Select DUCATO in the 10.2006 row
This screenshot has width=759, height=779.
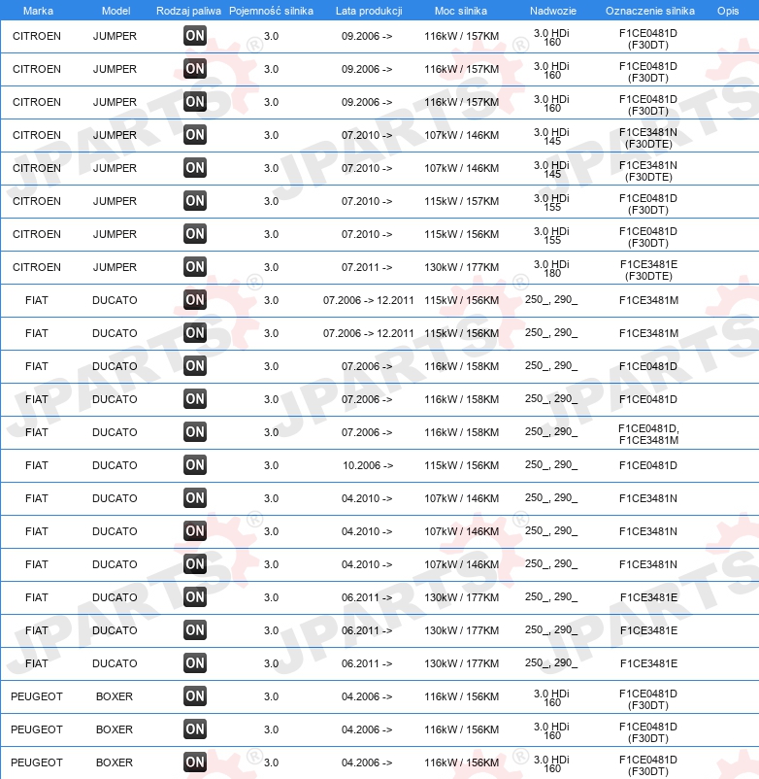(115, 465)
